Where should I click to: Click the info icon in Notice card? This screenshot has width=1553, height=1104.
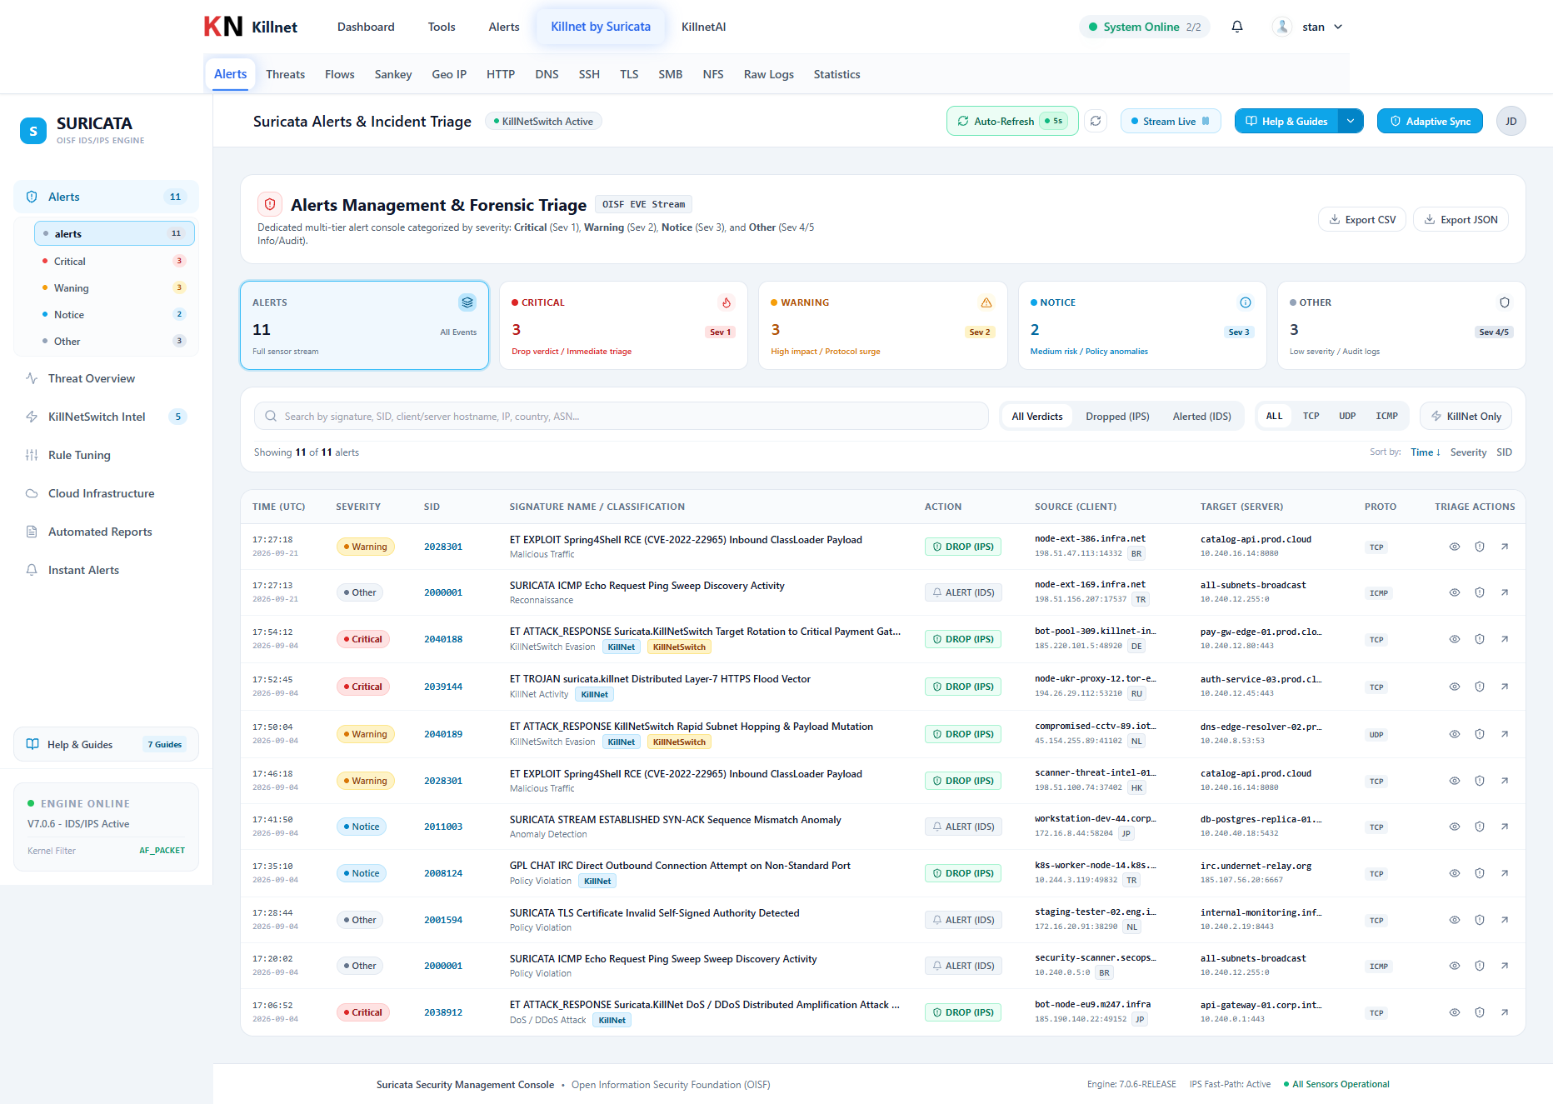pyautogui.click(x=1246, y=302)
